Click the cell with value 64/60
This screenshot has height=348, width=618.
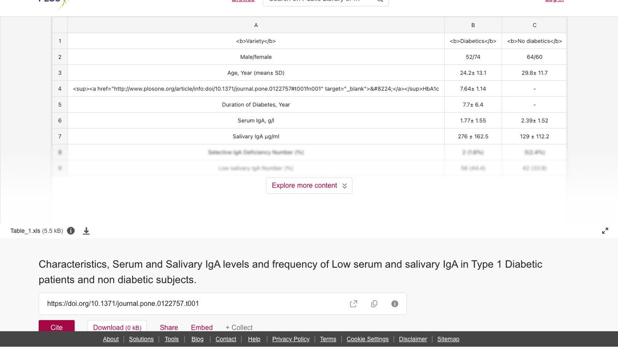click(x=534, y=57)
